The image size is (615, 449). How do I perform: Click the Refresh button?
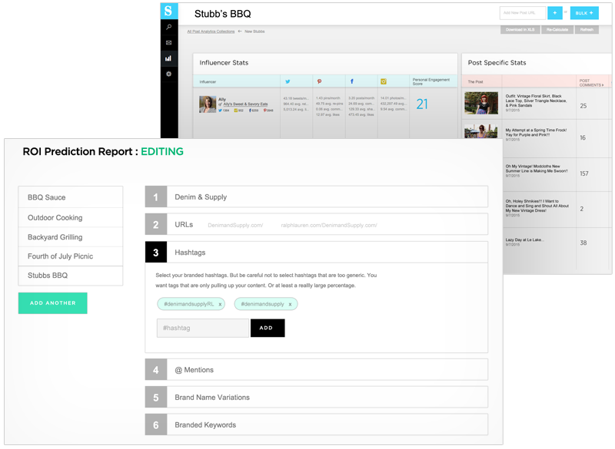tap(587, 30)
